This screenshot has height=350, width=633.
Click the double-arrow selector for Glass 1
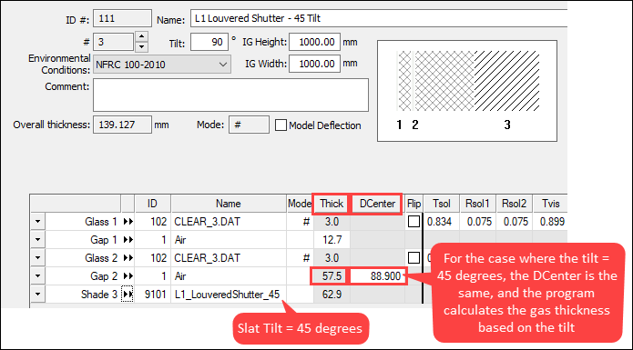click(x=128, y=222)
